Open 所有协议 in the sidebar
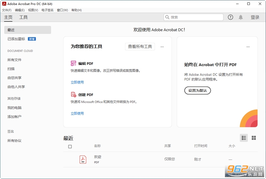 tap(14, 141)
